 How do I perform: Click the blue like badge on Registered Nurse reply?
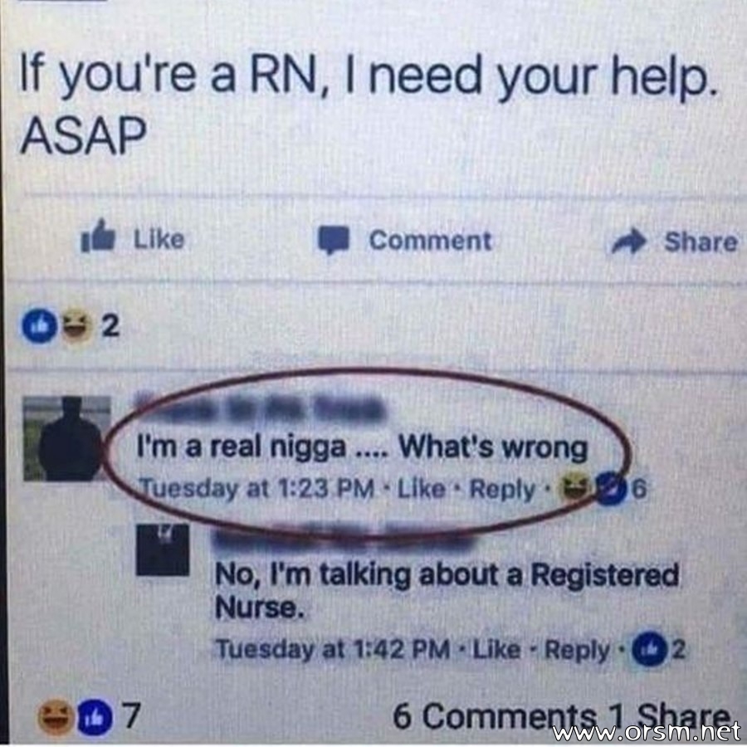point(648,648)
